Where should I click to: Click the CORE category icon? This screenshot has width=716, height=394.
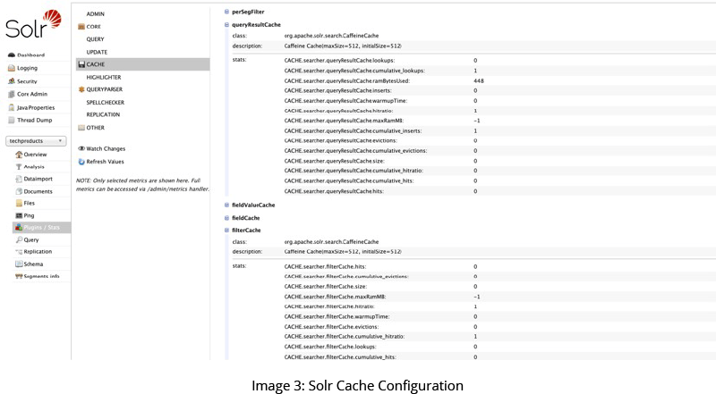pos(81,27)
